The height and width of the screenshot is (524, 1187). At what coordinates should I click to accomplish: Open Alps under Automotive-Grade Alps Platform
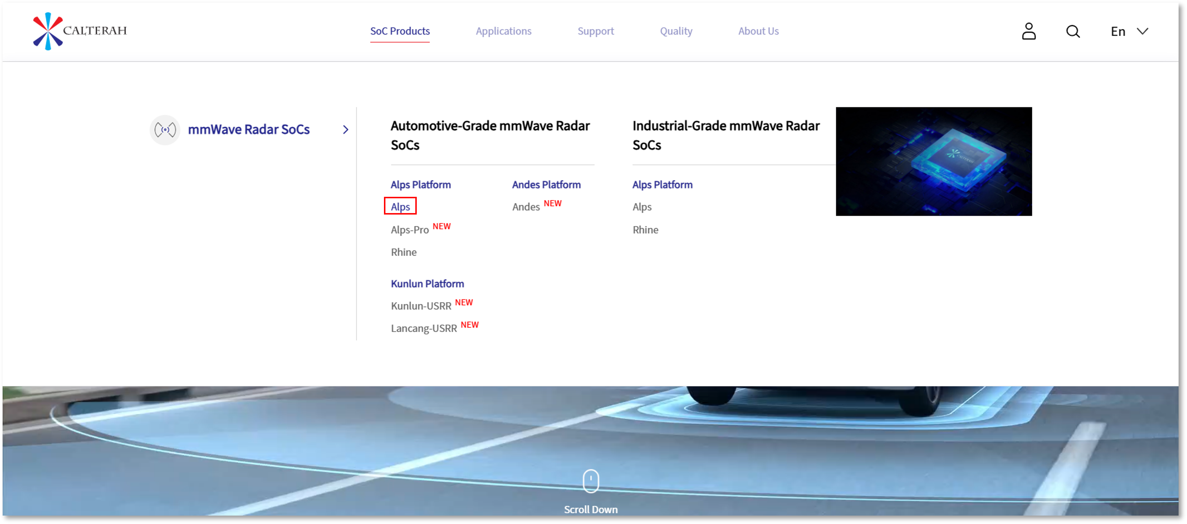point(400,206)
